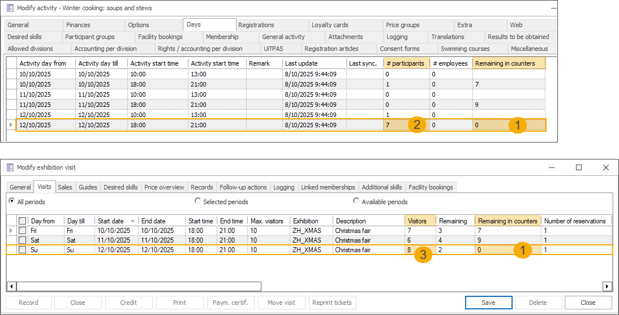The image size is (619, 315).
Task: Choose the Selected periods radio option
Action: pos(197,201)
